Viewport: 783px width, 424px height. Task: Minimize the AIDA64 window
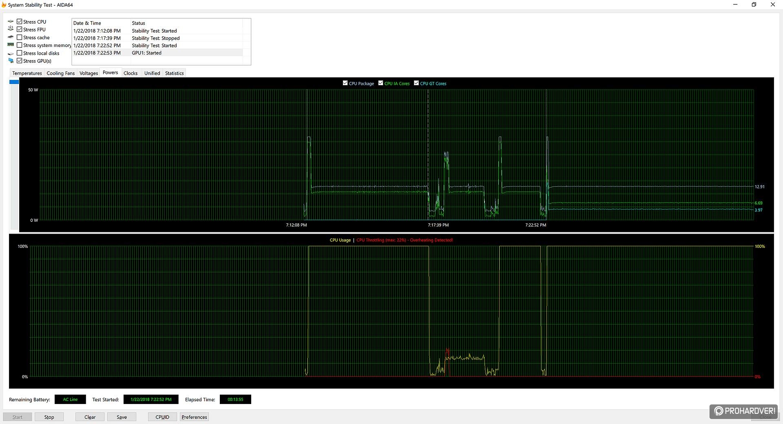736,4
